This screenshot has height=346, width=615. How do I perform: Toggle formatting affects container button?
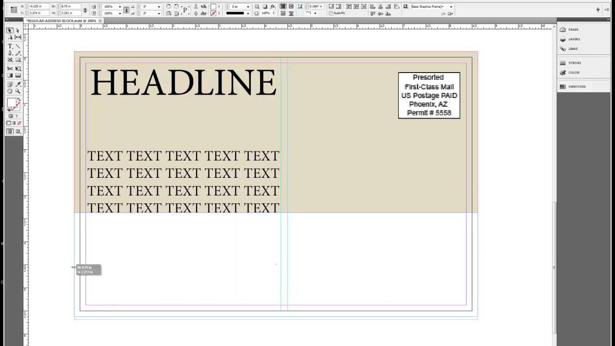[11, 116]
